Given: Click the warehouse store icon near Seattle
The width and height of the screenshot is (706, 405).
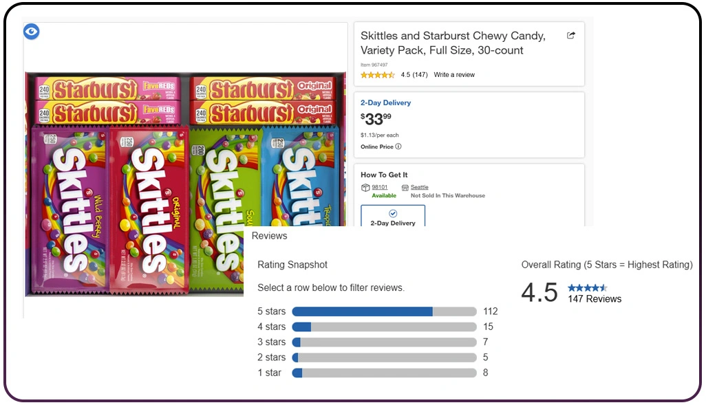Looking at the screenshot, I should pyautogui.click(x=405, y=188).
